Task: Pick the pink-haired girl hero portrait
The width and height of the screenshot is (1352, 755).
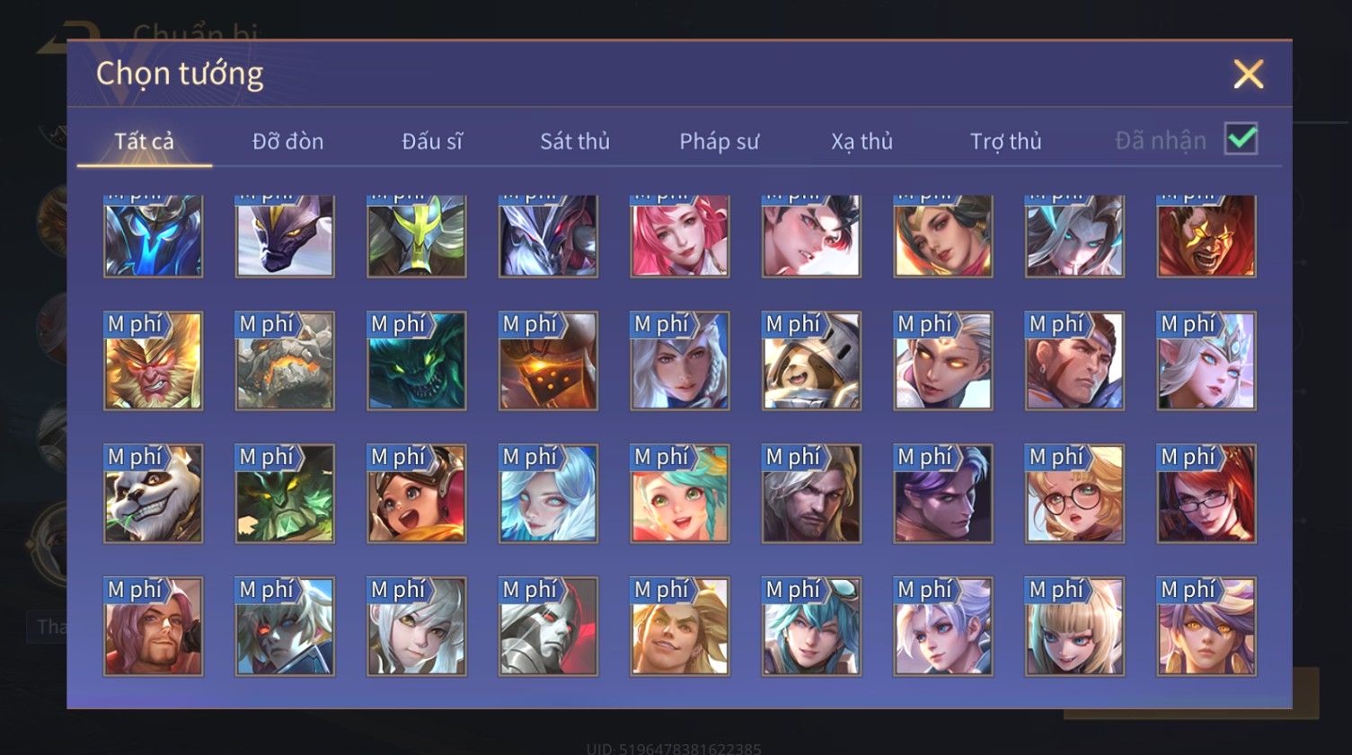Action: pos(680,236)
